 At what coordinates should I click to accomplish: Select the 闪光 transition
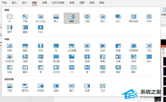(41, 29)
